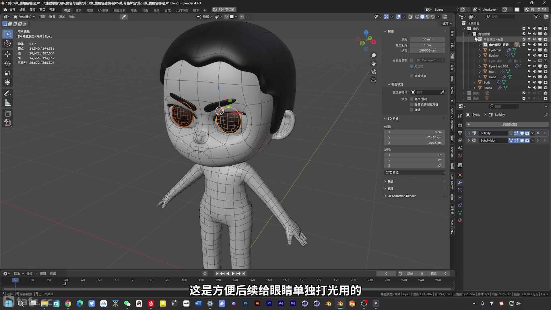Viewport: 551px width, 310px height.
Task: Expand the Shoes outliner item
Action: click(x=474, y=88)
